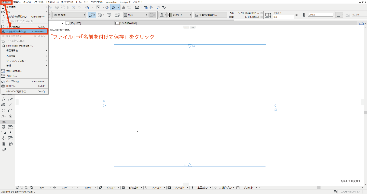Select the Label tool (A1 arrow icon)
The width and height of the screenshot is (367, 194).
[x=10, y=99]
